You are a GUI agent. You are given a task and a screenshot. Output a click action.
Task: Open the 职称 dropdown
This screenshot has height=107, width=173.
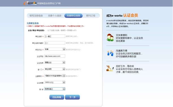point(55,89)
